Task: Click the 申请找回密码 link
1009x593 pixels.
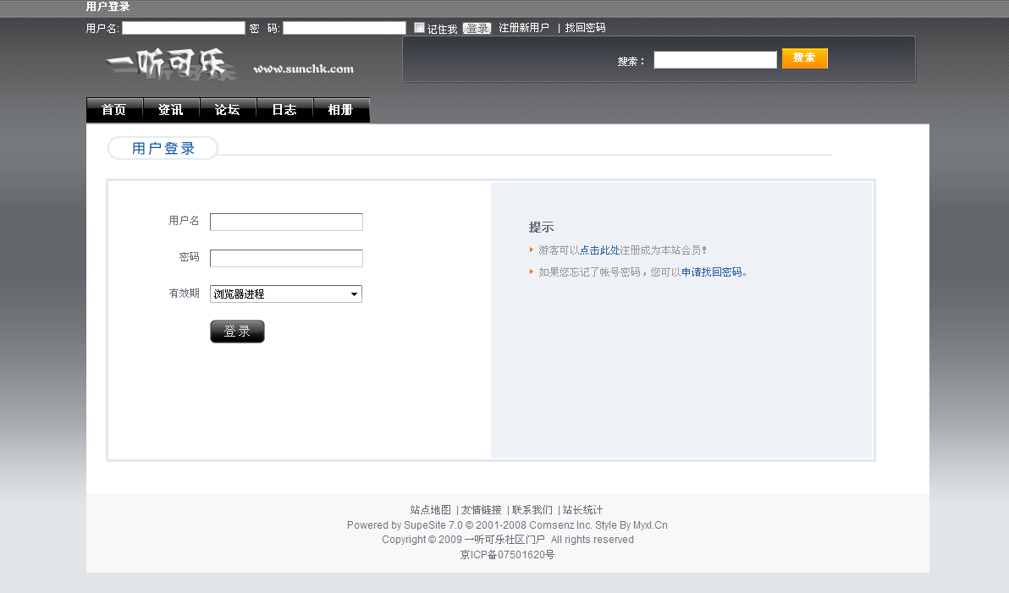Action: (x=712, y=272)
